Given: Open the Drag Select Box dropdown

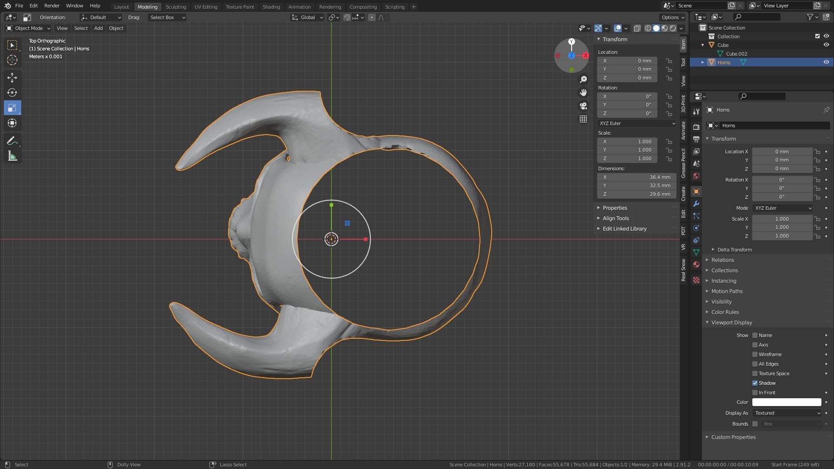Looking at the screenshot, I should click(x=167, y=17).
